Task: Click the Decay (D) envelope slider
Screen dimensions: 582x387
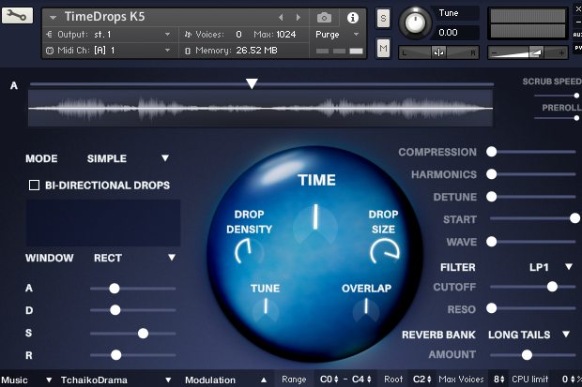Action: [x=115, y=310]
